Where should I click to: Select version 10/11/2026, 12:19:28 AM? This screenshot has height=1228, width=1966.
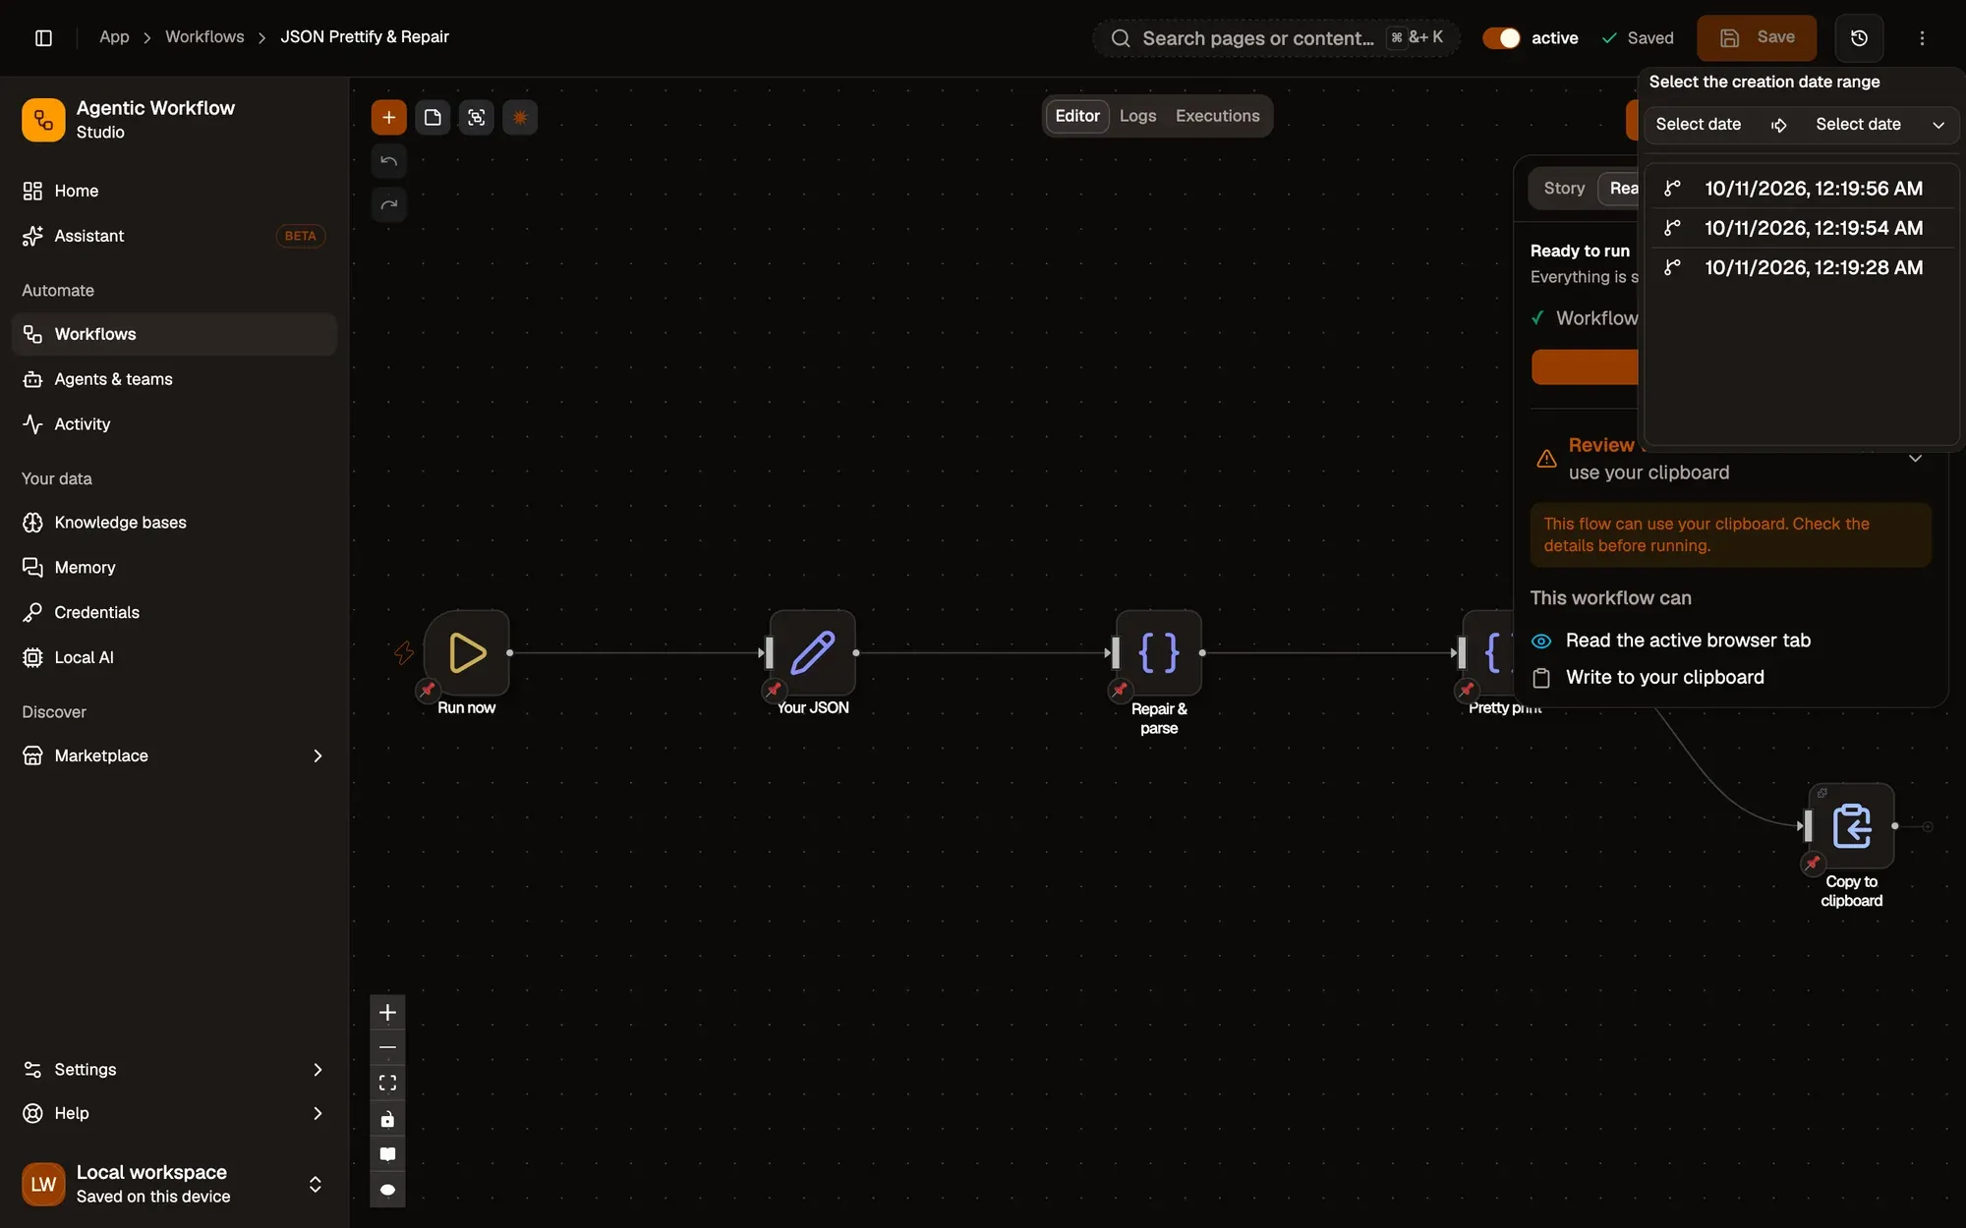pyautogui.click(x=1802, y=267)
